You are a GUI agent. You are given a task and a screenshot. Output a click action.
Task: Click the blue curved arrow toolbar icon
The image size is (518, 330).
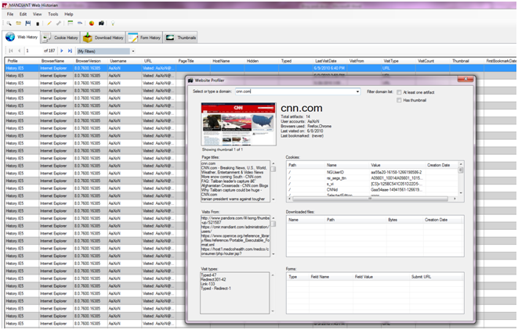coord(80,23)
